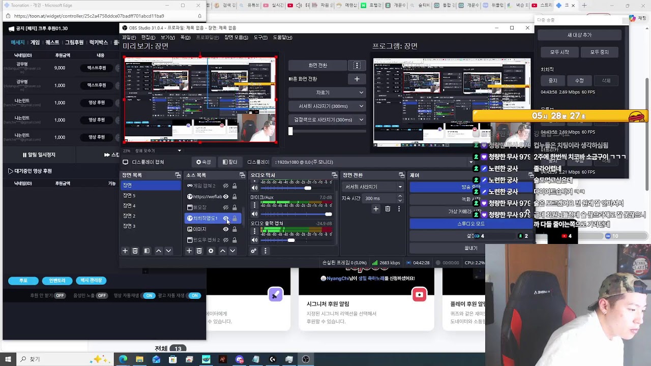Open the 도구 menu in OBS
651x366 pixels.
click(x=261, y=38)
